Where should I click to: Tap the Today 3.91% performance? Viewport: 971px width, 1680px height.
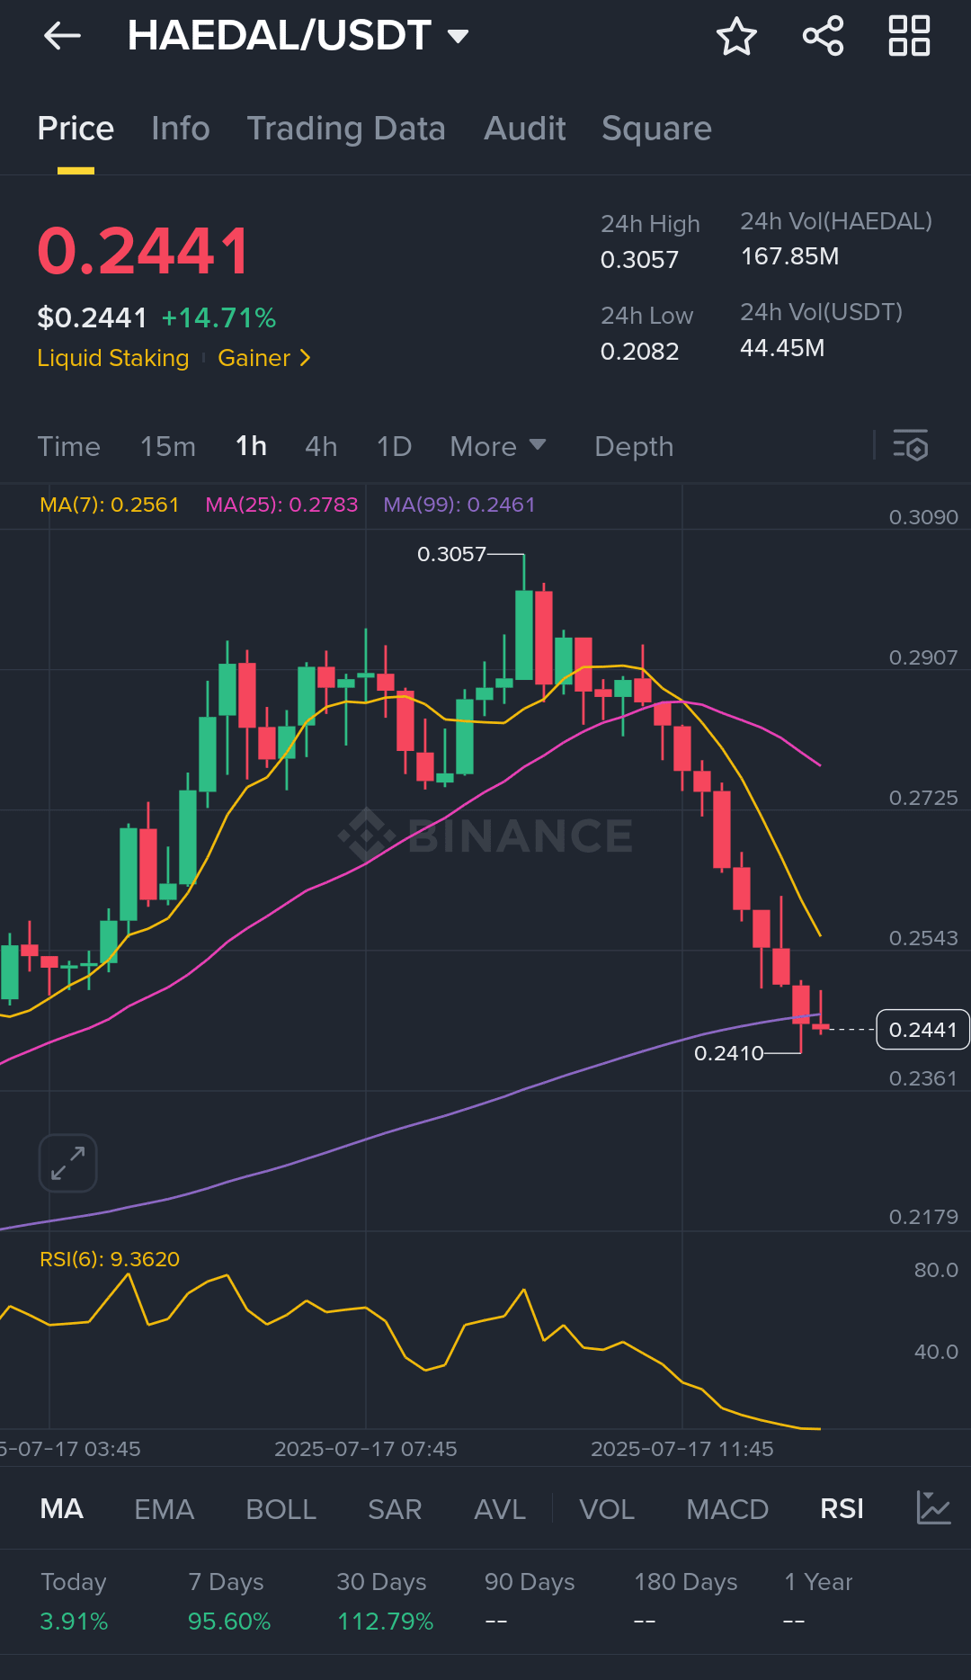click(74, 1601)
